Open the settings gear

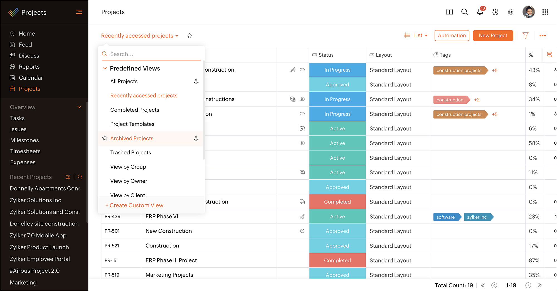coord(511,12)
